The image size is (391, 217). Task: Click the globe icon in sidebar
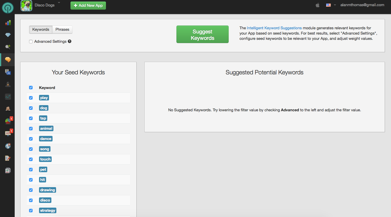[8, 146]
